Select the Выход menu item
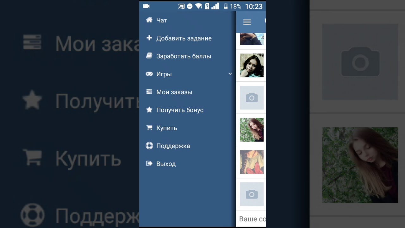This screenshot has height=228, width=405. [x=188, y=164]
